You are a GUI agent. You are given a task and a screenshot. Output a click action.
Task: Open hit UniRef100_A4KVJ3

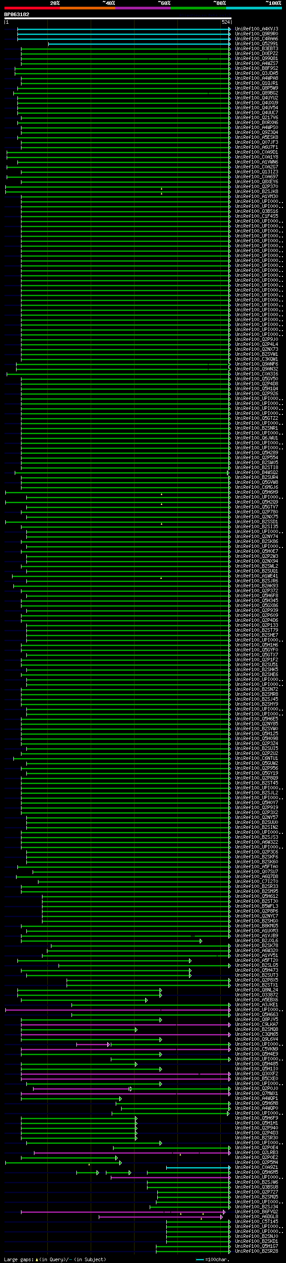257,29
